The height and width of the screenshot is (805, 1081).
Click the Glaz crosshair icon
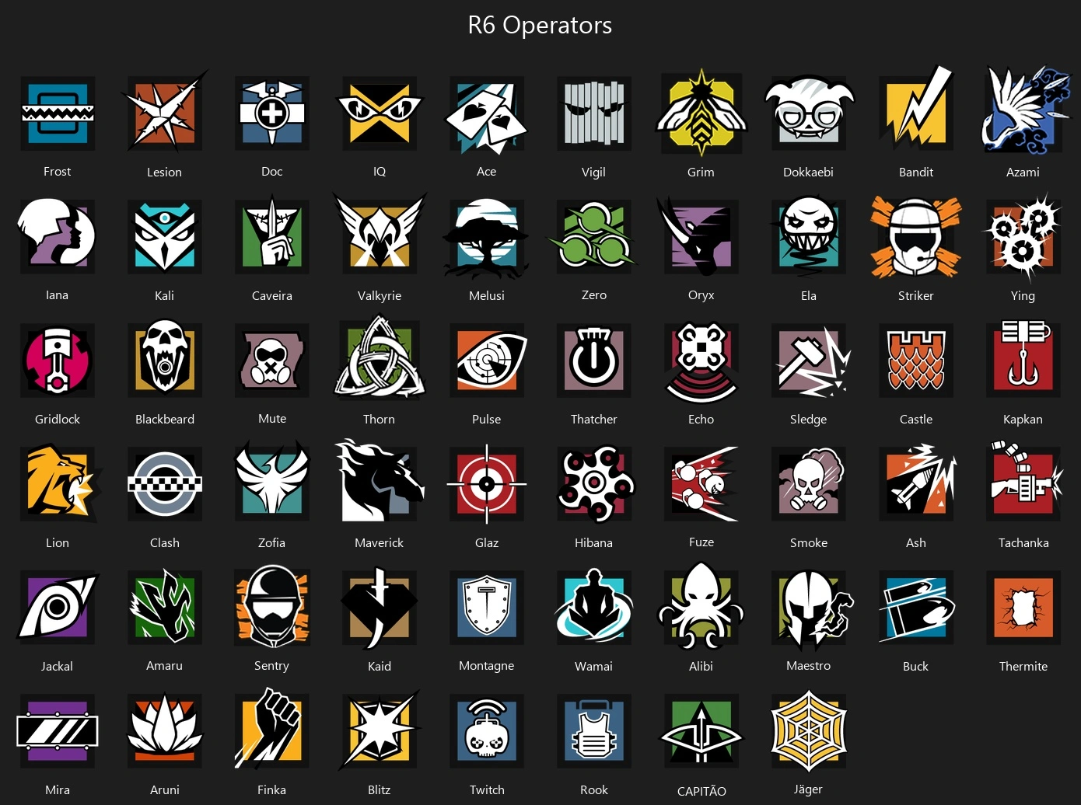click(x=487, y=484)
